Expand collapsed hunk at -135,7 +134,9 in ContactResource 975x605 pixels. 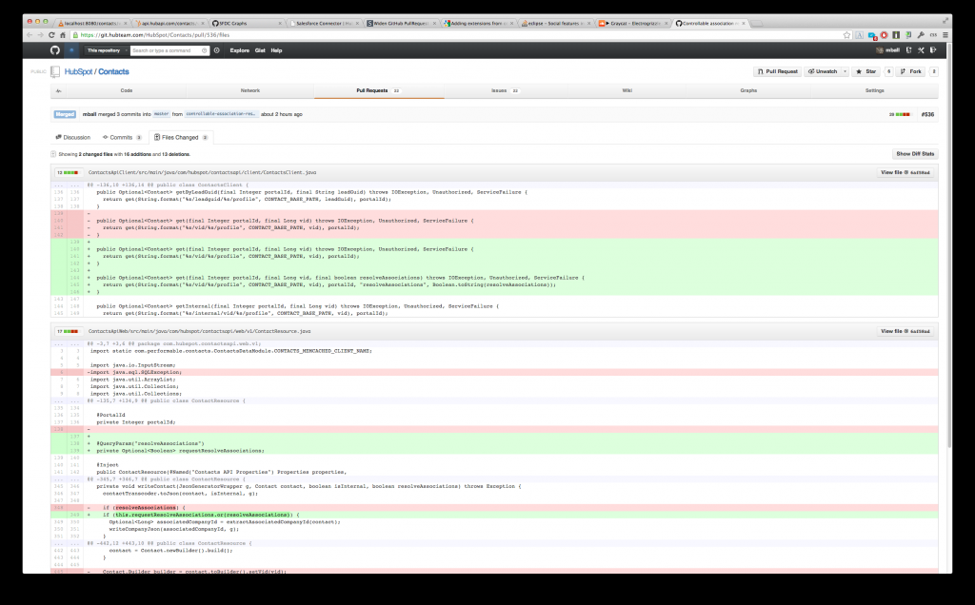(x=67, y=400)
